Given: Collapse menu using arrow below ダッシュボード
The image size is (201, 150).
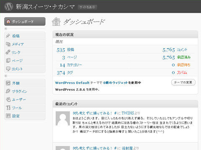Looking at the screenshot, I should pyautogui.click(x=6, y=29).
